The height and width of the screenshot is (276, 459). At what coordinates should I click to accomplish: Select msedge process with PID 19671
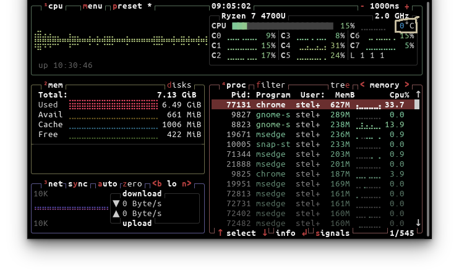(313, 135)
